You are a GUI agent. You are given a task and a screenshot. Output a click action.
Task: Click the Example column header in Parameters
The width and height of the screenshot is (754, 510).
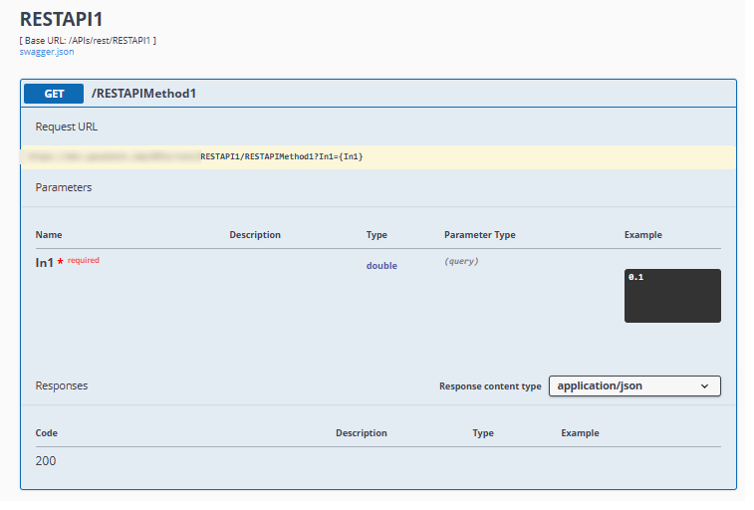click(642, 235)
